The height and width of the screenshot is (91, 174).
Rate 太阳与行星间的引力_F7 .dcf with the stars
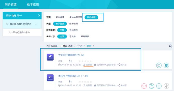click(x=85, y=82)
